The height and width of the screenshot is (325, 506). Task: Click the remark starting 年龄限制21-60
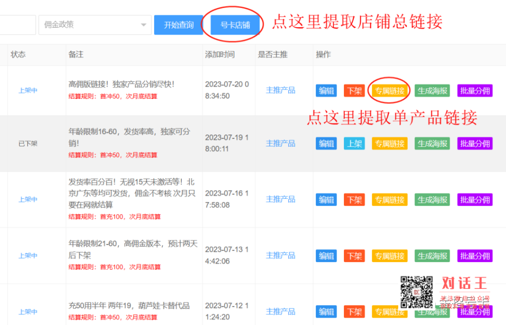pos(133,249)
